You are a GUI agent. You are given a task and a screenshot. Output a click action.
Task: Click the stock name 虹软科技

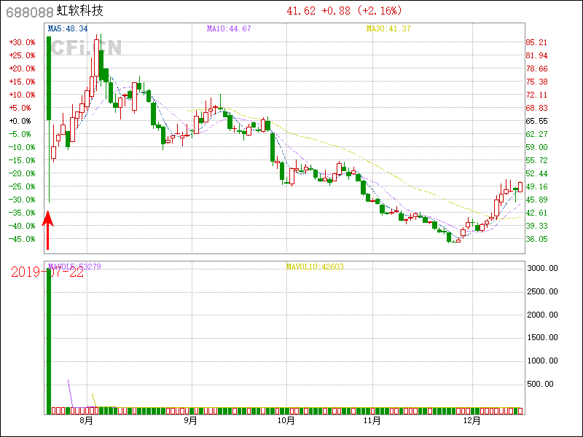(80, 10)
